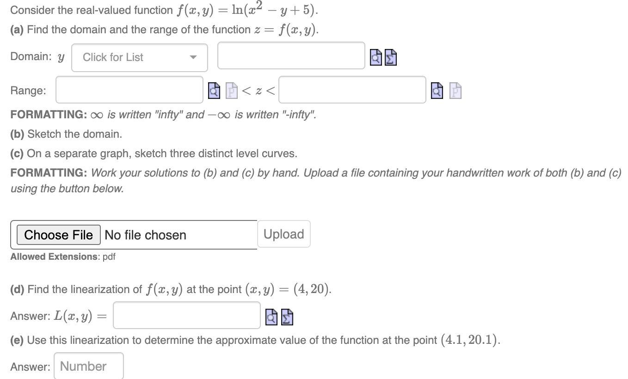Click the Number field for part (e)
This screenshot has width=628, height=379.
pyautogui.click(x=88, y=366)
